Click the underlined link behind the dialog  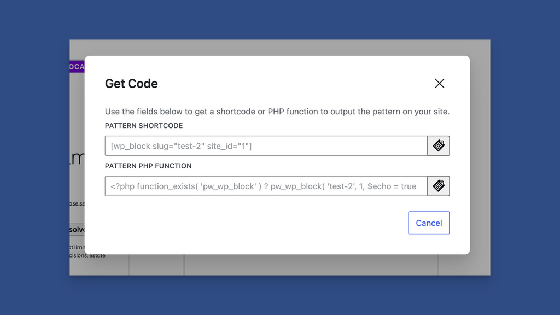pos(77,203)
